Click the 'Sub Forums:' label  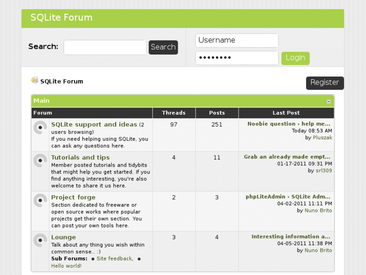pos(69,259)
